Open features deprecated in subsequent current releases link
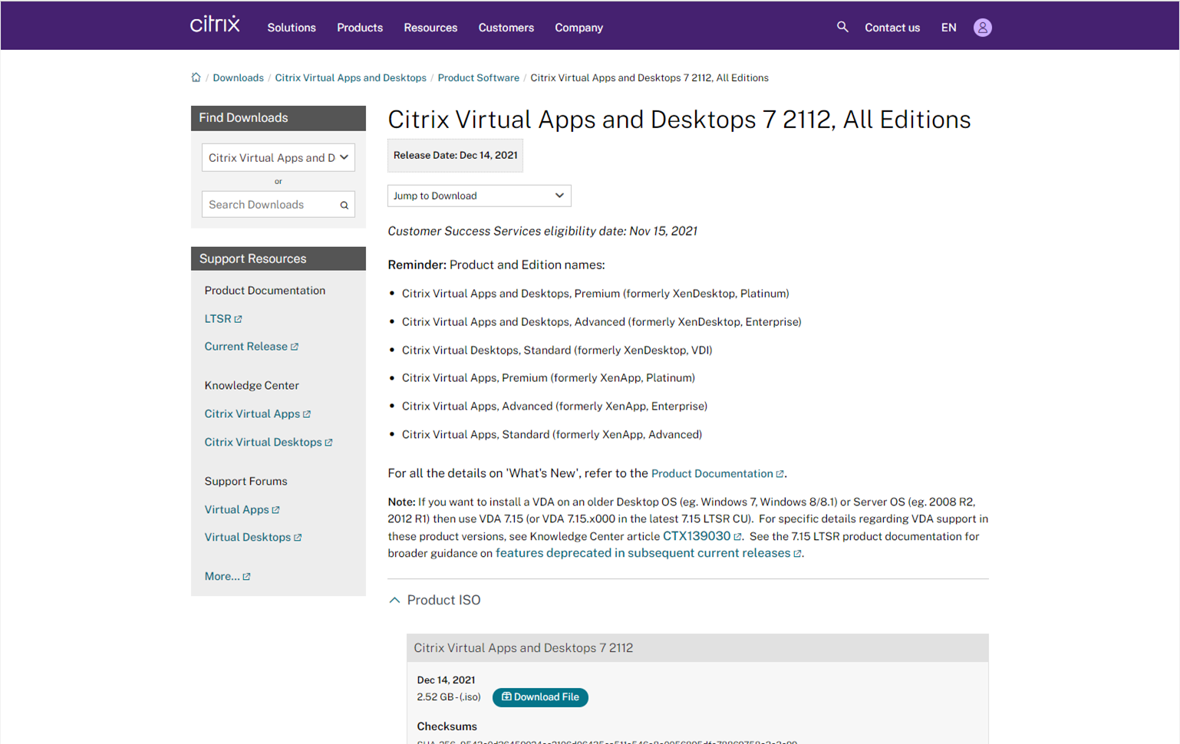The image size is (1180, 744). click(x=648, y=553)
